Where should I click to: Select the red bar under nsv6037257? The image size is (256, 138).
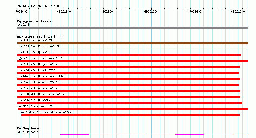129,103
